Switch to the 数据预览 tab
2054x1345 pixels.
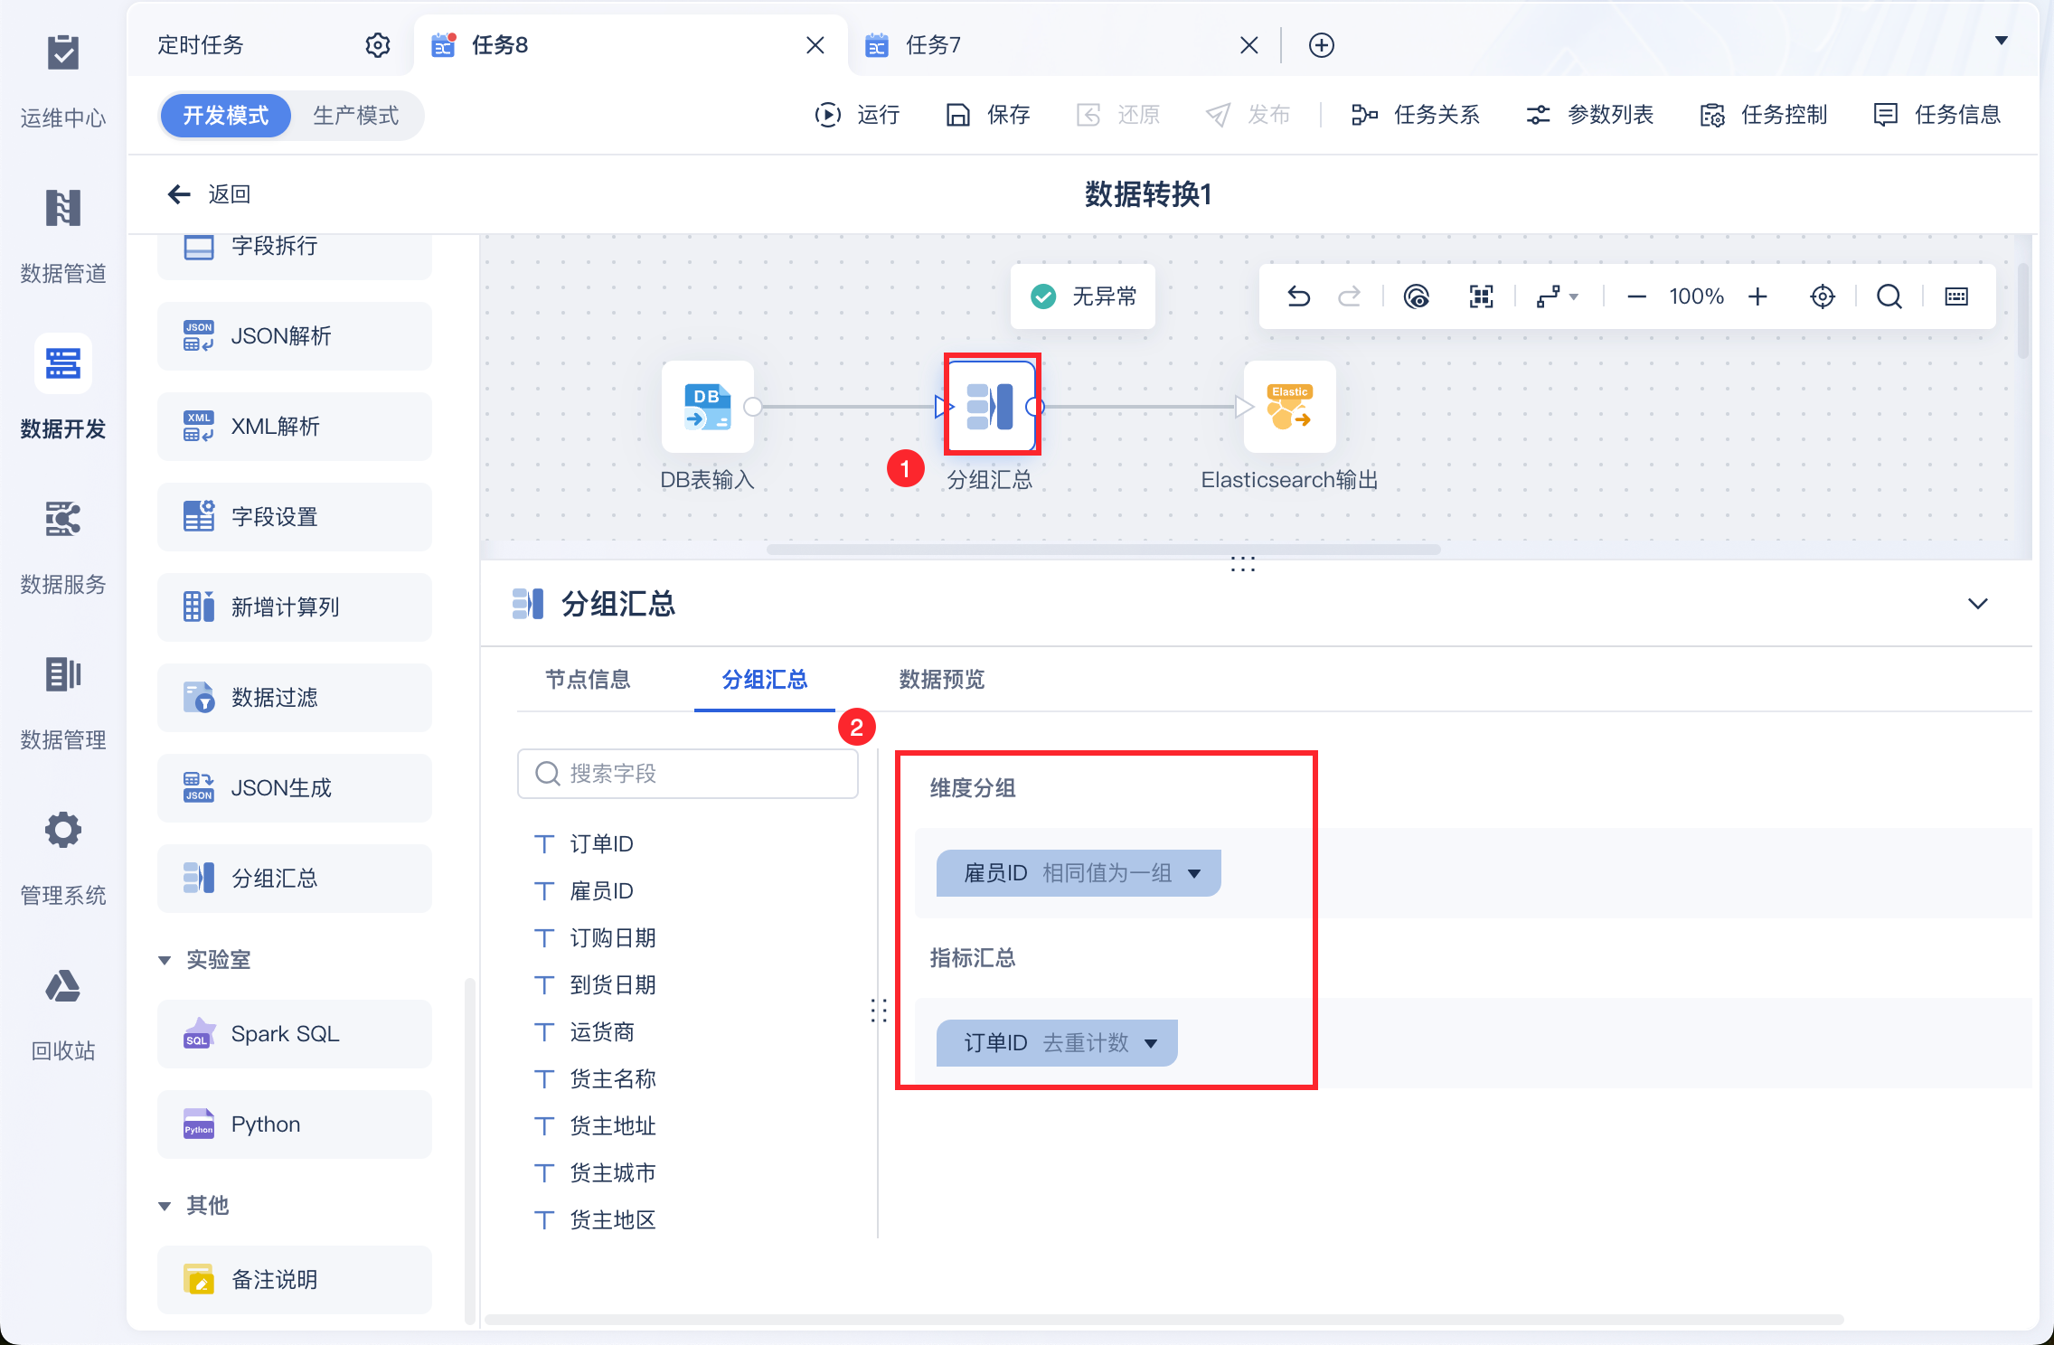pyautogui.click(x=941, y=680)
